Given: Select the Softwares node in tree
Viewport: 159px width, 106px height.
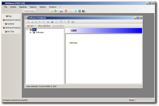Looking at the screenshot, I should pyautogui.click(x=40, y=32).
